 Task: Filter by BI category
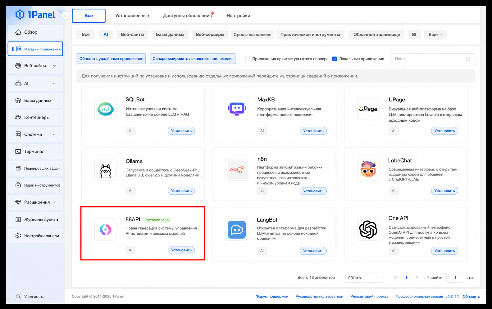(414, 35)
